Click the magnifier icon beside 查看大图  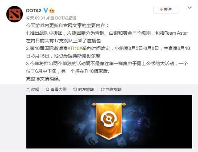47,90
